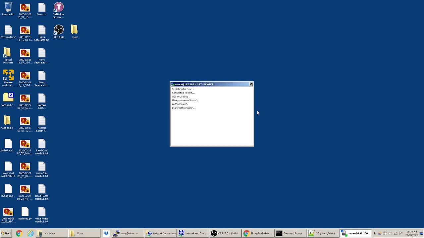Click the Dropbox icon on the taskbar

[x=106, y=233]
